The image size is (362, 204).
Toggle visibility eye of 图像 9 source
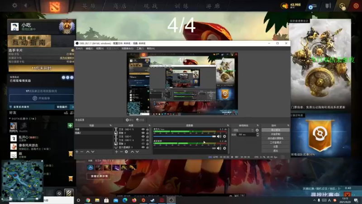(143, 133)
